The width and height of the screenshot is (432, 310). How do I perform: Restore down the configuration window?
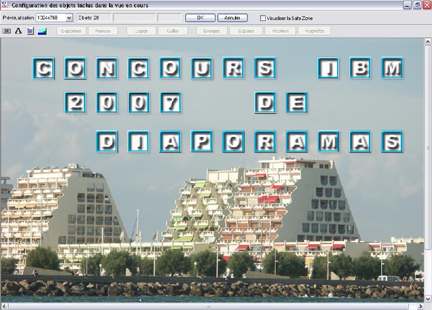click(x=417, y=5)
